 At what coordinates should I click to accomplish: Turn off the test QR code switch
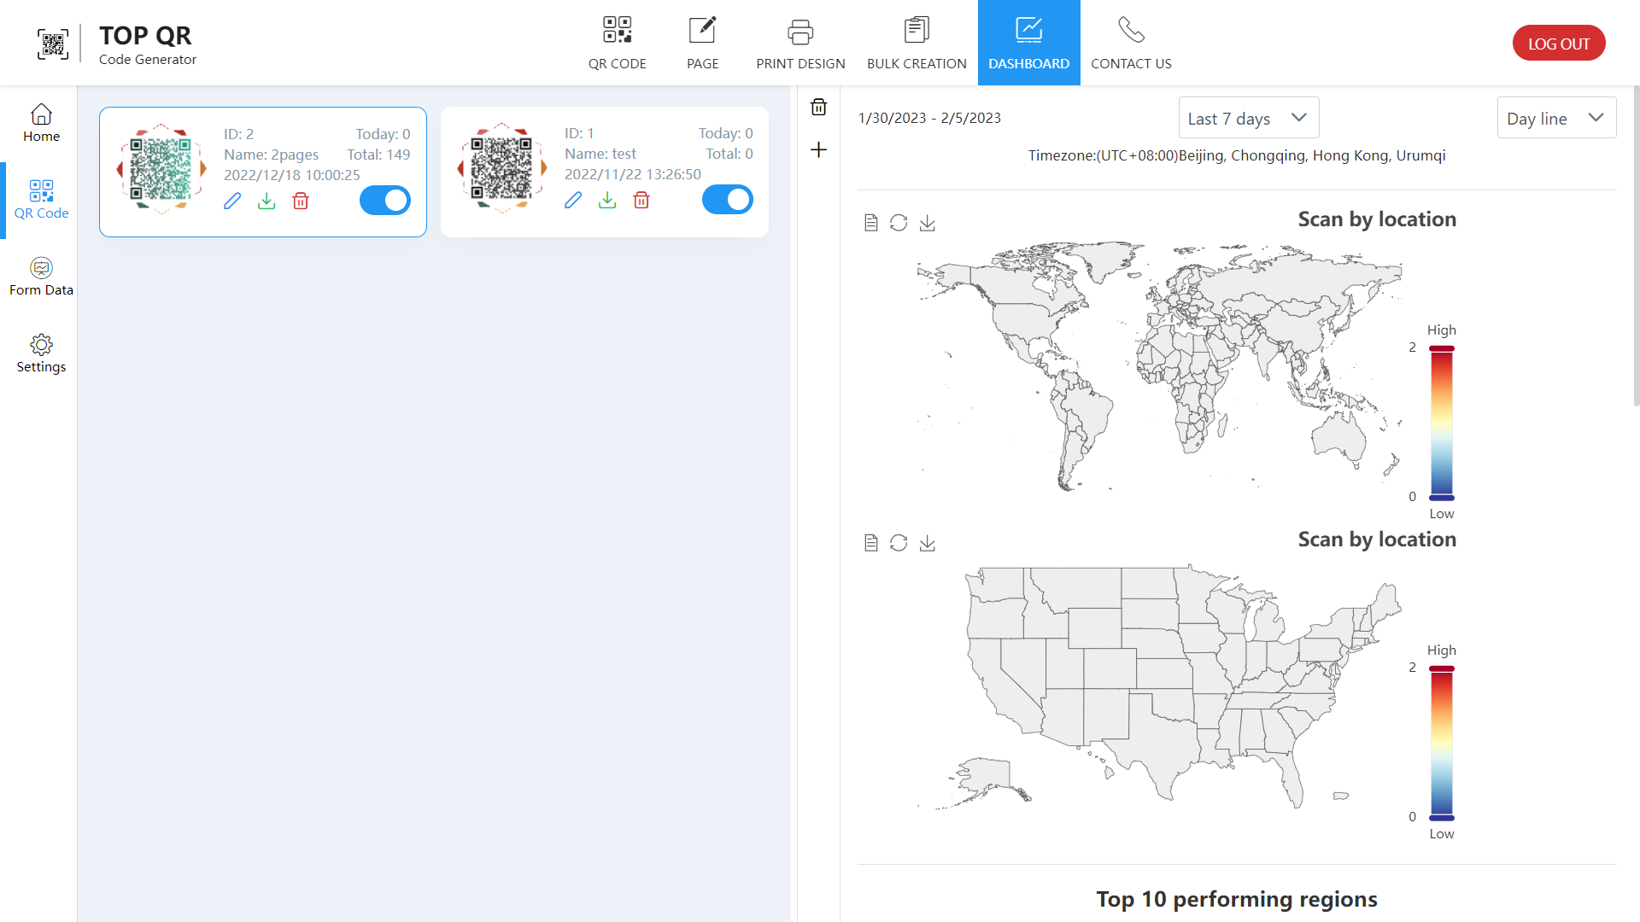[727, 200]
